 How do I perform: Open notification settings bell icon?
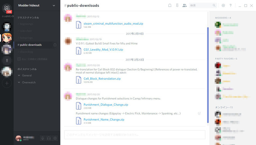(x=170, y=5)
